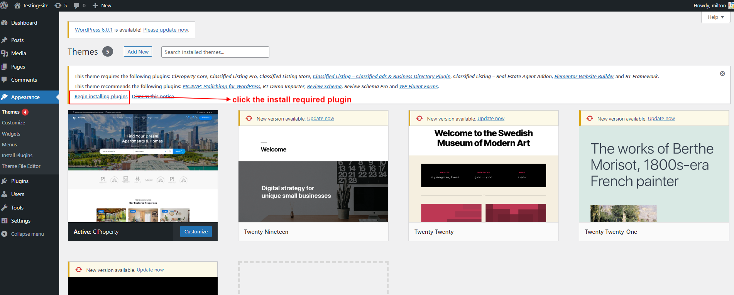Open the ClProperty theme screenshot
The width and height of the screenshot is (734, 295).
pos(143,166)
